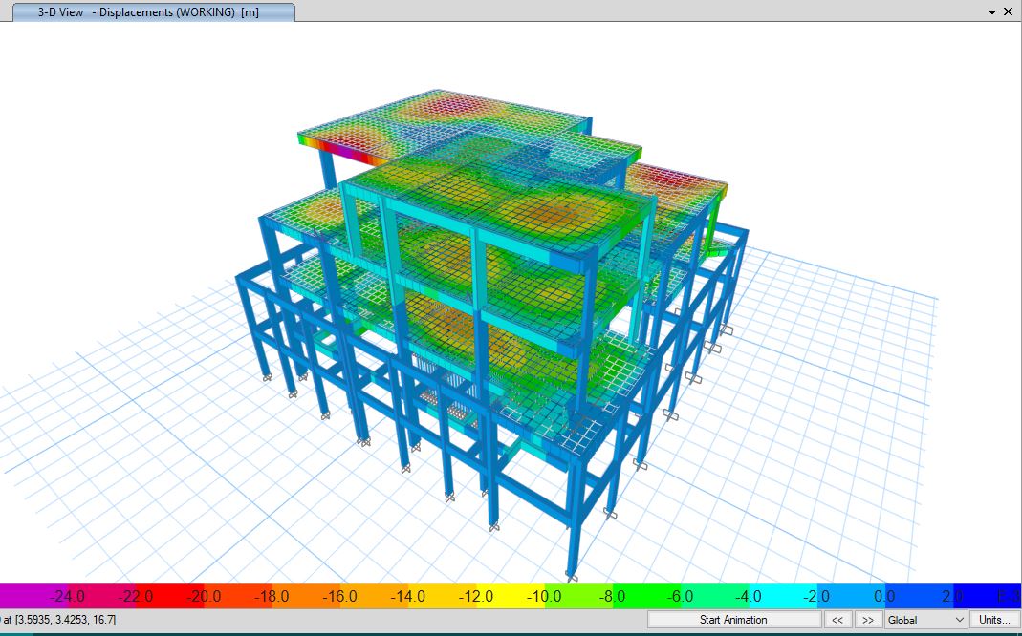Click the green band between -8.0 and -6.0
1022x636 pixels.
pos(646,596)
